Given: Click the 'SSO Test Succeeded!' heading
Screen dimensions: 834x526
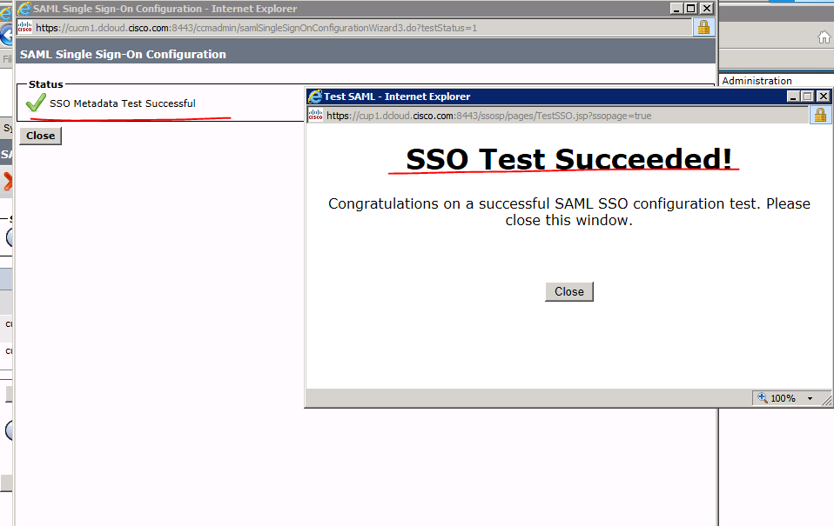Looking at the screenshot, I should tap(568, 159).
